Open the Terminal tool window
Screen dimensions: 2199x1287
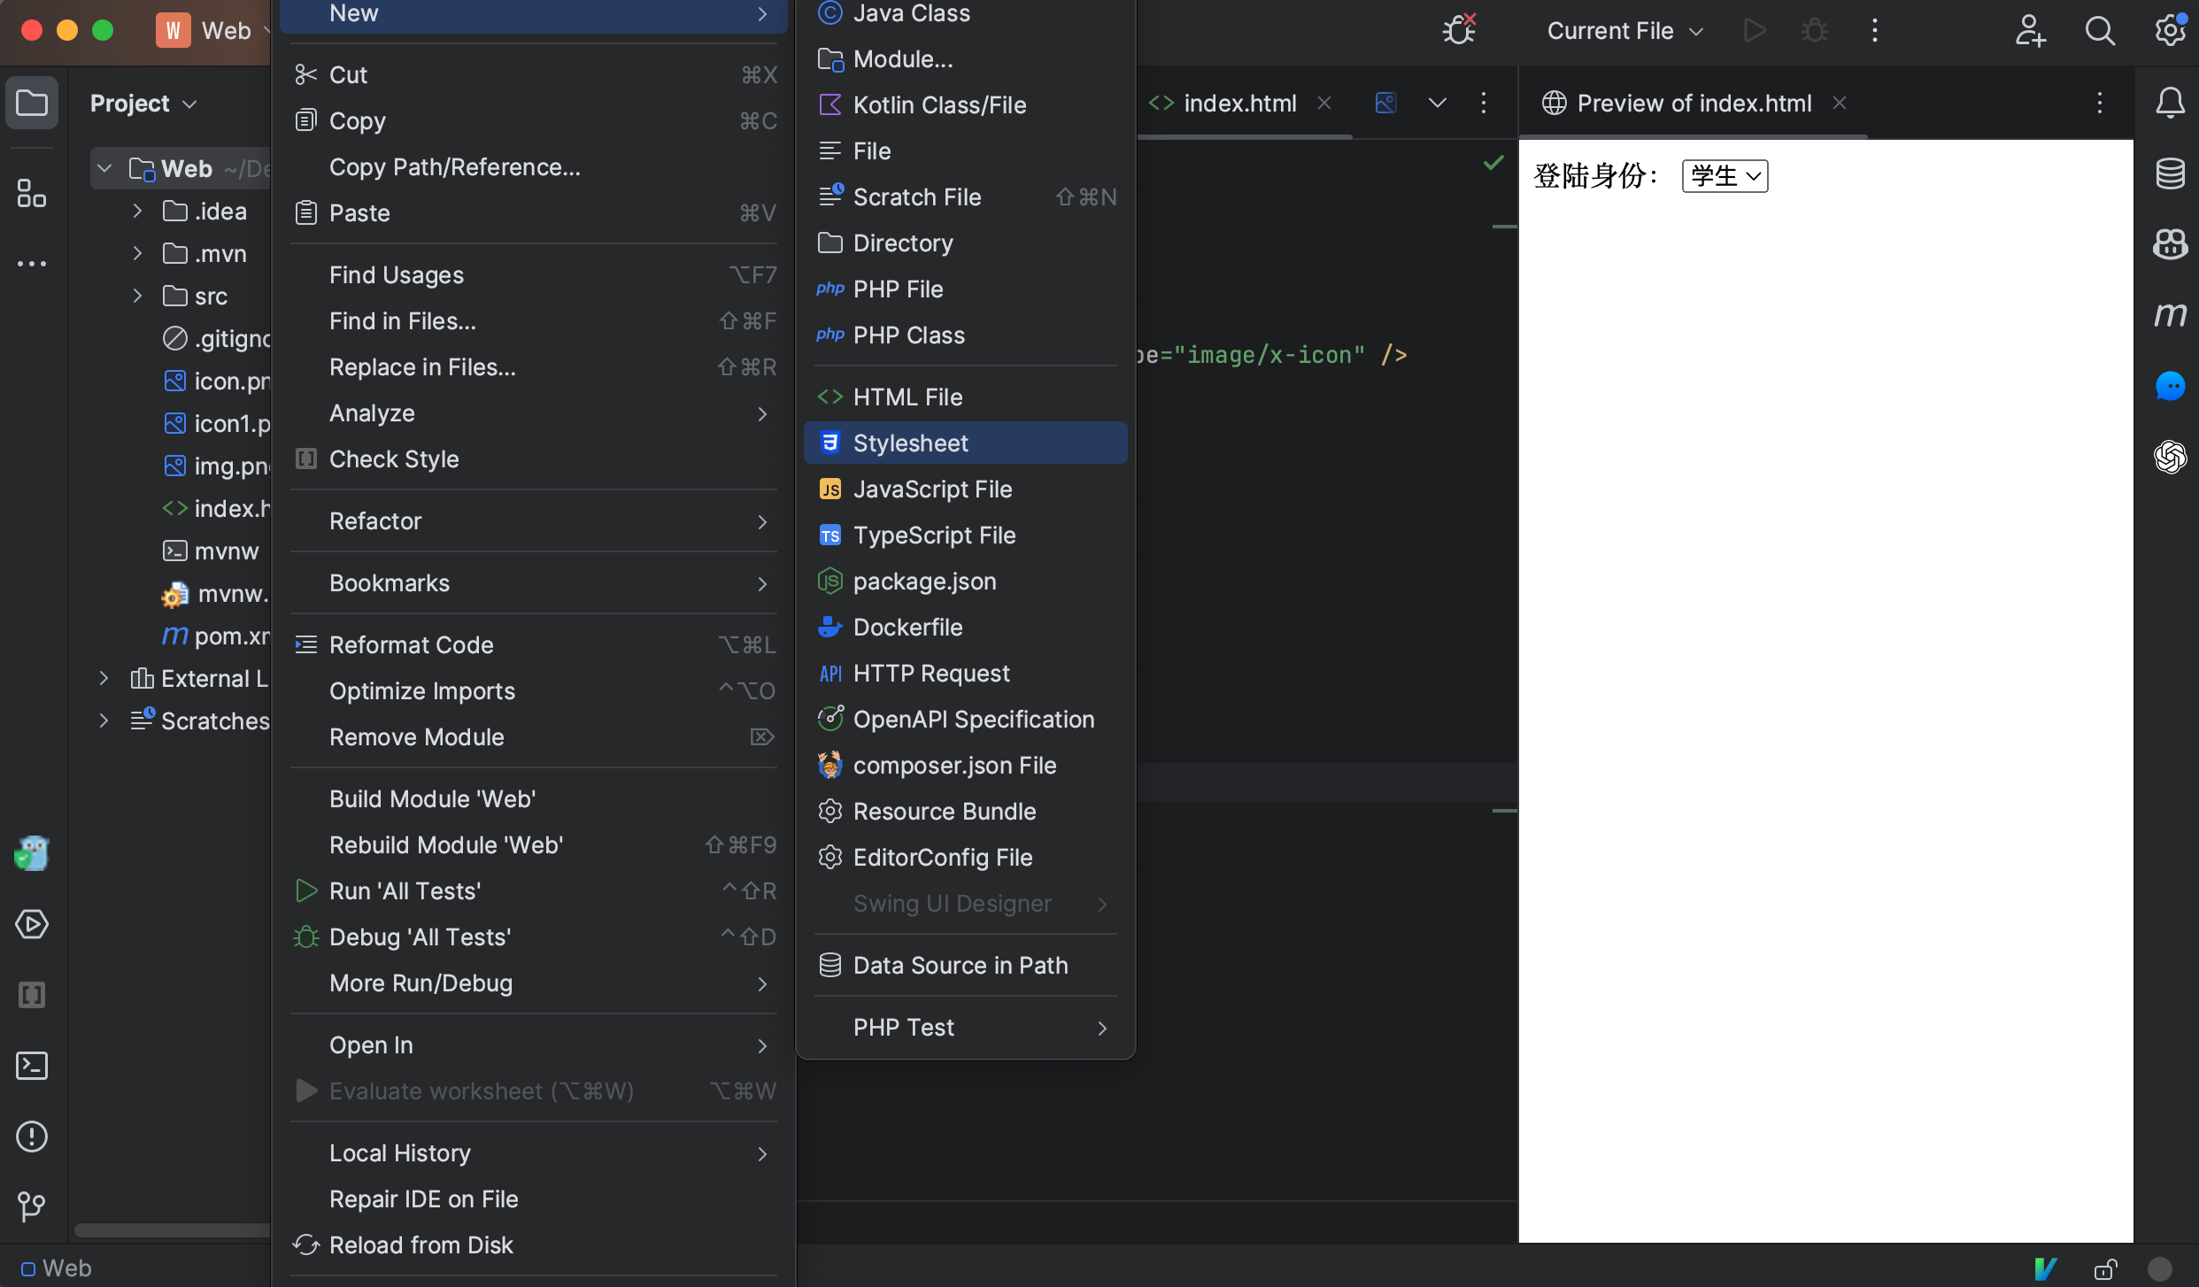32,1066
